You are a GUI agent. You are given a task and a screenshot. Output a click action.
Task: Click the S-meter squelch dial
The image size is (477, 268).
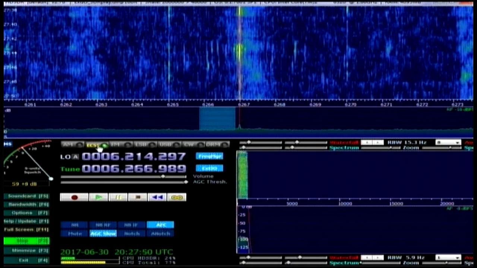coord(28,159)
